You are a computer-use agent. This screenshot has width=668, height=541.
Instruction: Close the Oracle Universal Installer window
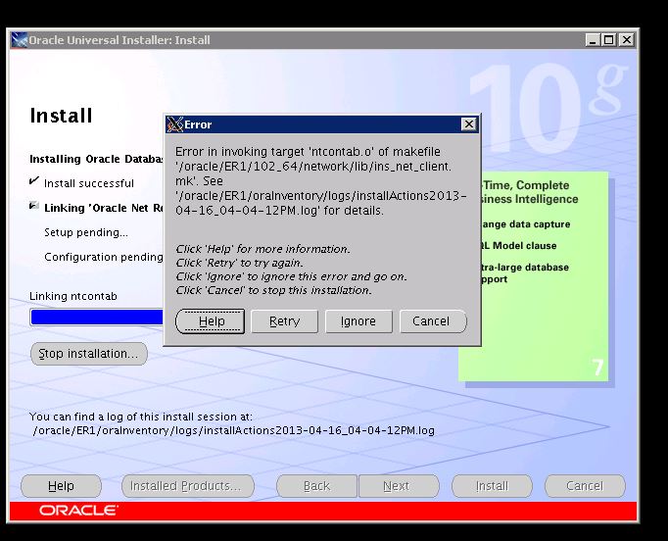[627, 40]
